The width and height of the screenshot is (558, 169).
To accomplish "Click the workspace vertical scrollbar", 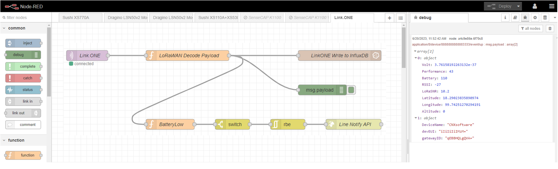I will pos(404,47).
